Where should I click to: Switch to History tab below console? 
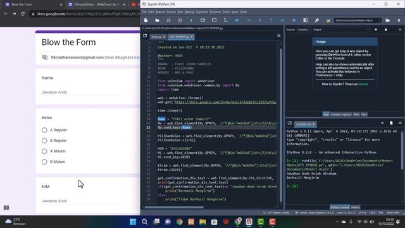coord(356,207)
